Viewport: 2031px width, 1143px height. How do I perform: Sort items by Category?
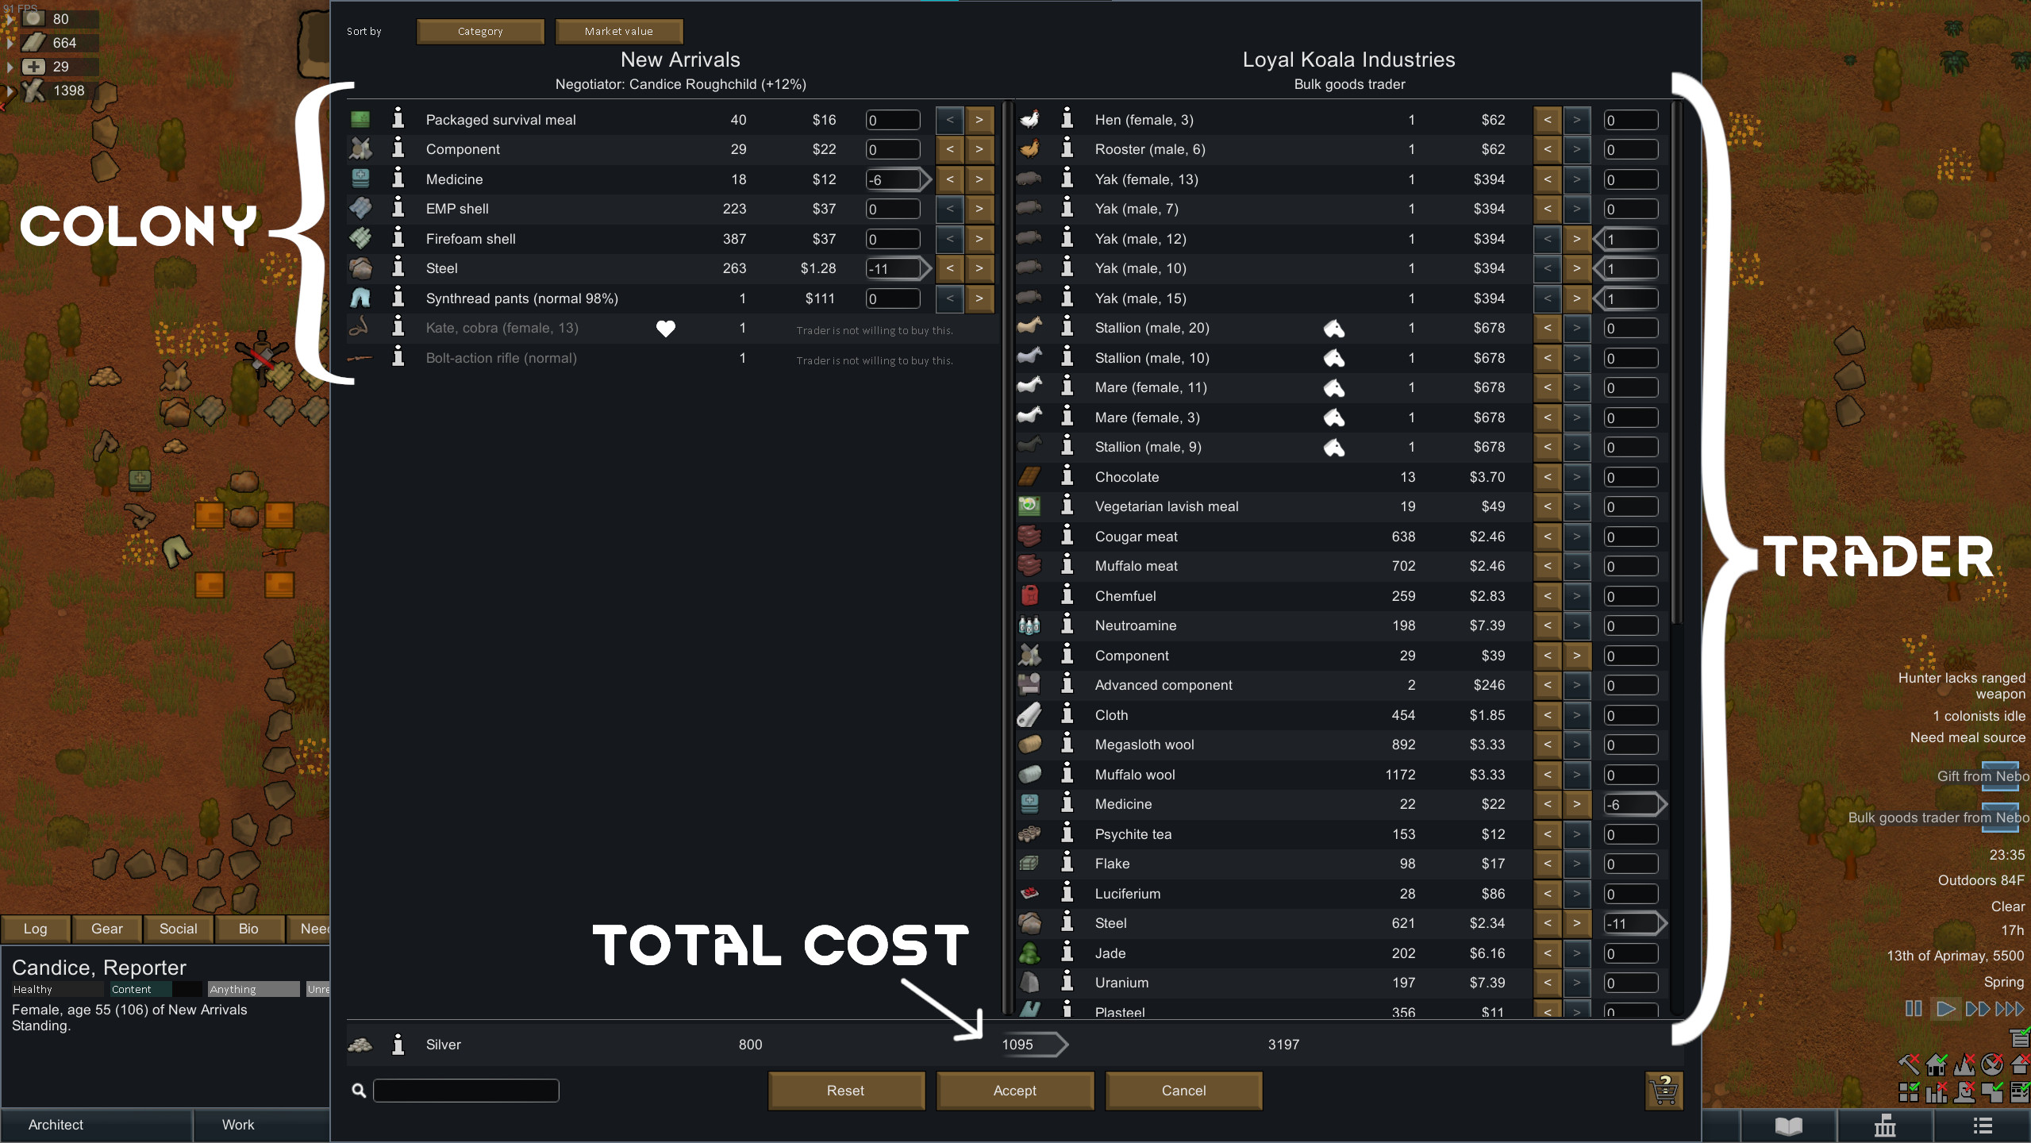pos(480,31)
